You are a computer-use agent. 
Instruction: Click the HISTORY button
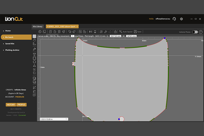tap(11, 105)
